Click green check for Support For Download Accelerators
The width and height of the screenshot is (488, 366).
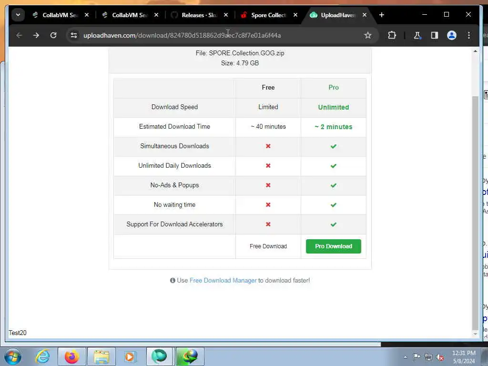tap(333, 224)
